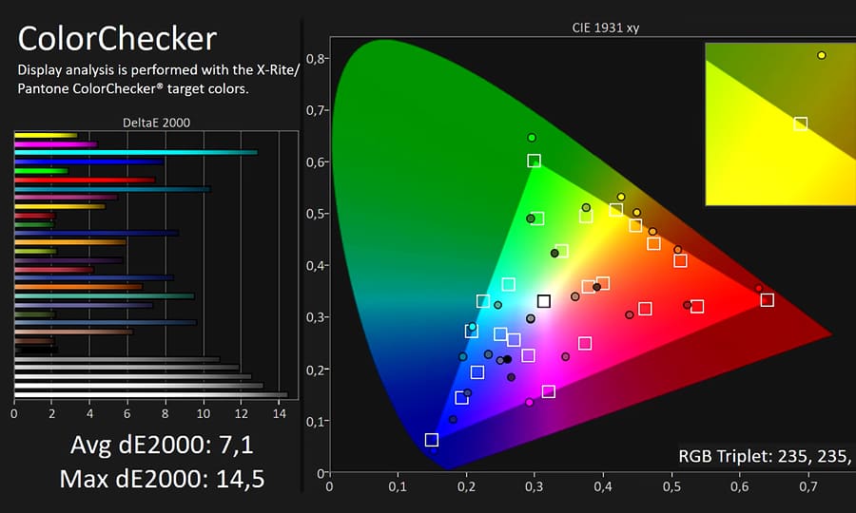Viewport: 856px width, 513px height.
Task: Click the DeltaE 2000 chart title
Action: [x=155, y=123]
